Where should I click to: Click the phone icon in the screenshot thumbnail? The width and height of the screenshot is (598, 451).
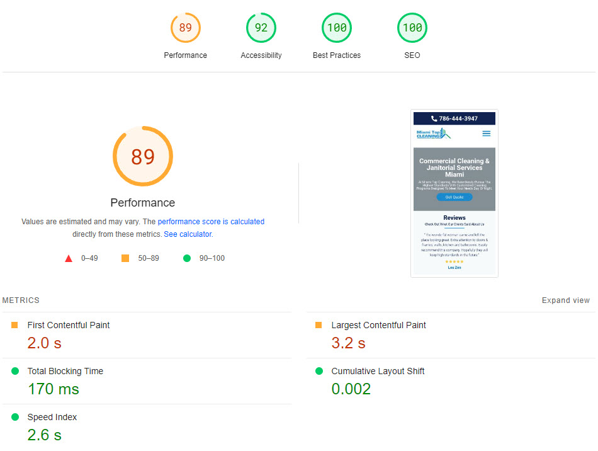point(434,118)
